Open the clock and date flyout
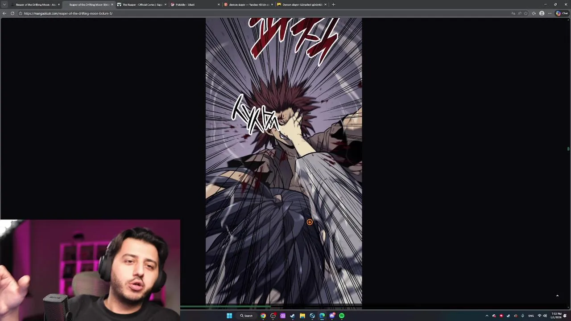 coord(557,316)
